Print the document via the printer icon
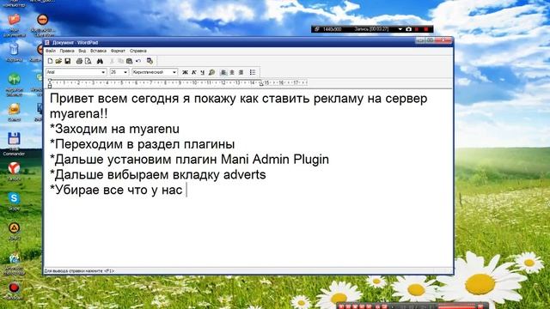 pyautogui.click(x=79, y=61)
